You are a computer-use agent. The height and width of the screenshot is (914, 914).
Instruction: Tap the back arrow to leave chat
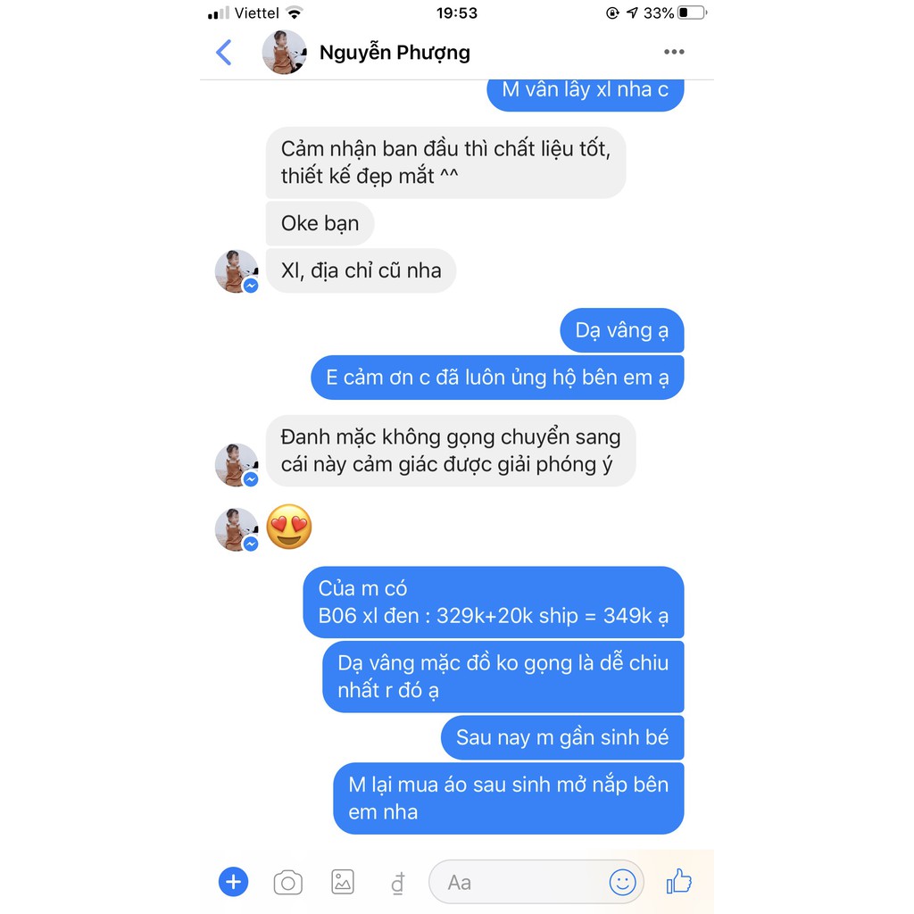(224, 53)
